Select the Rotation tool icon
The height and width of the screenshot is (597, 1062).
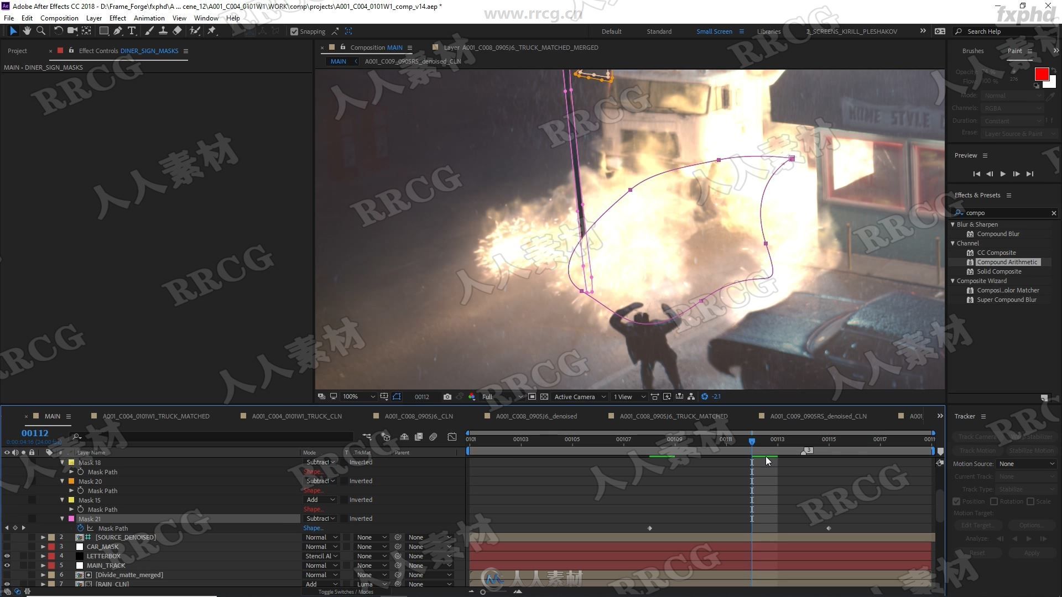click(57, 30)
